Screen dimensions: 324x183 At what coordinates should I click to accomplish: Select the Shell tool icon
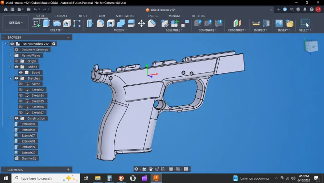[111, 23]
